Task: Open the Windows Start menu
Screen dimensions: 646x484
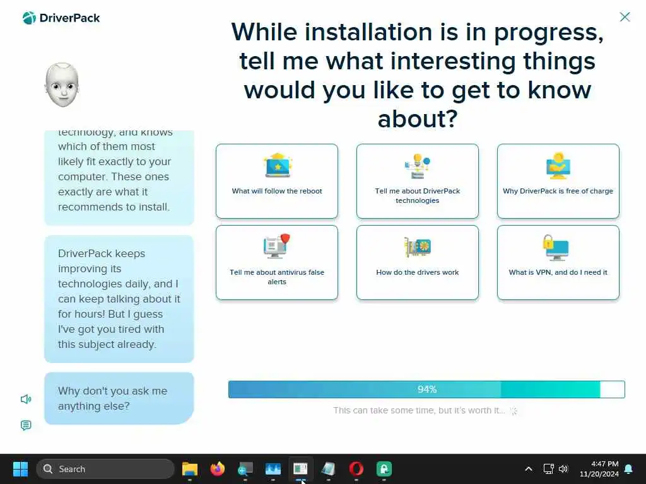Action: [x=20, y=469]
